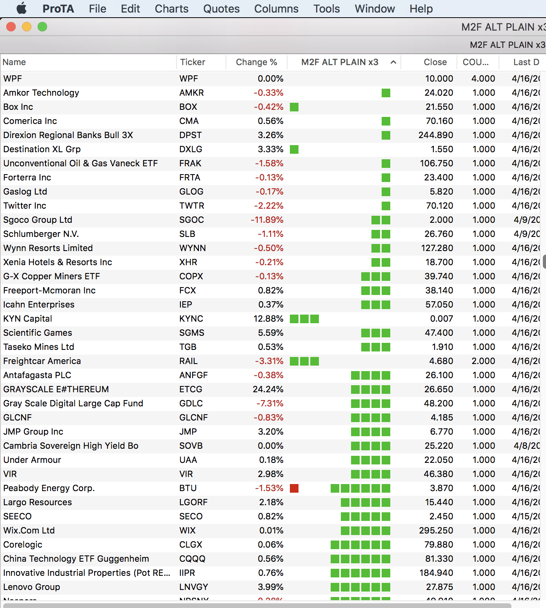The width and height of the screenshot is (546, 608).
Task: Select Xenia Hotels & Resorts Inc row
Action: point(271,262)
